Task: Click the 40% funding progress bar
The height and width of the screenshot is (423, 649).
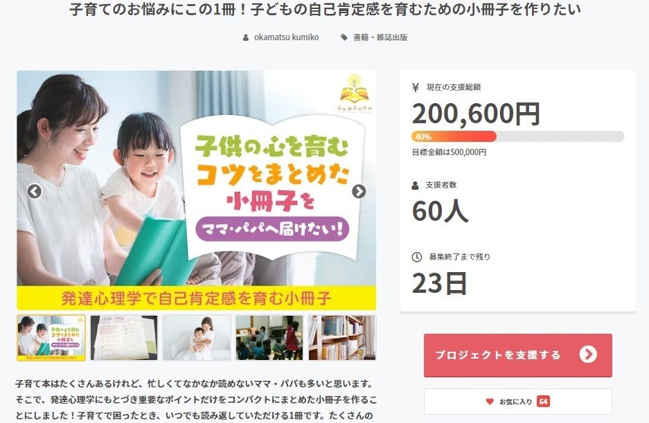Action: [x=518, y=136]
